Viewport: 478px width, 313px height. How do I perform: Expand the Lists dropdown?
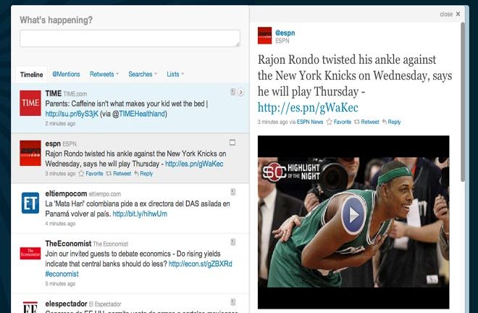pos(175,74)
